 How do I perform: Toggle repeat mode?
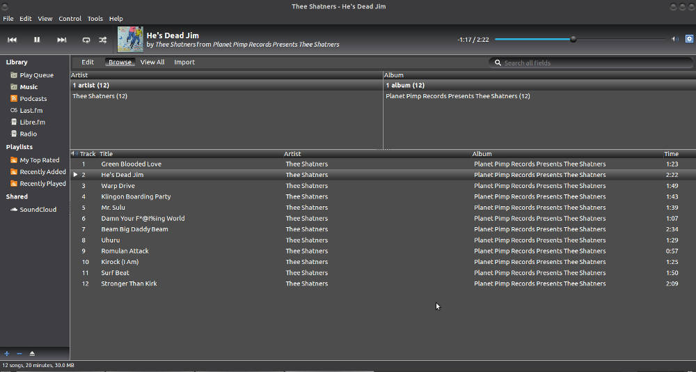click(x=86, y=40)
